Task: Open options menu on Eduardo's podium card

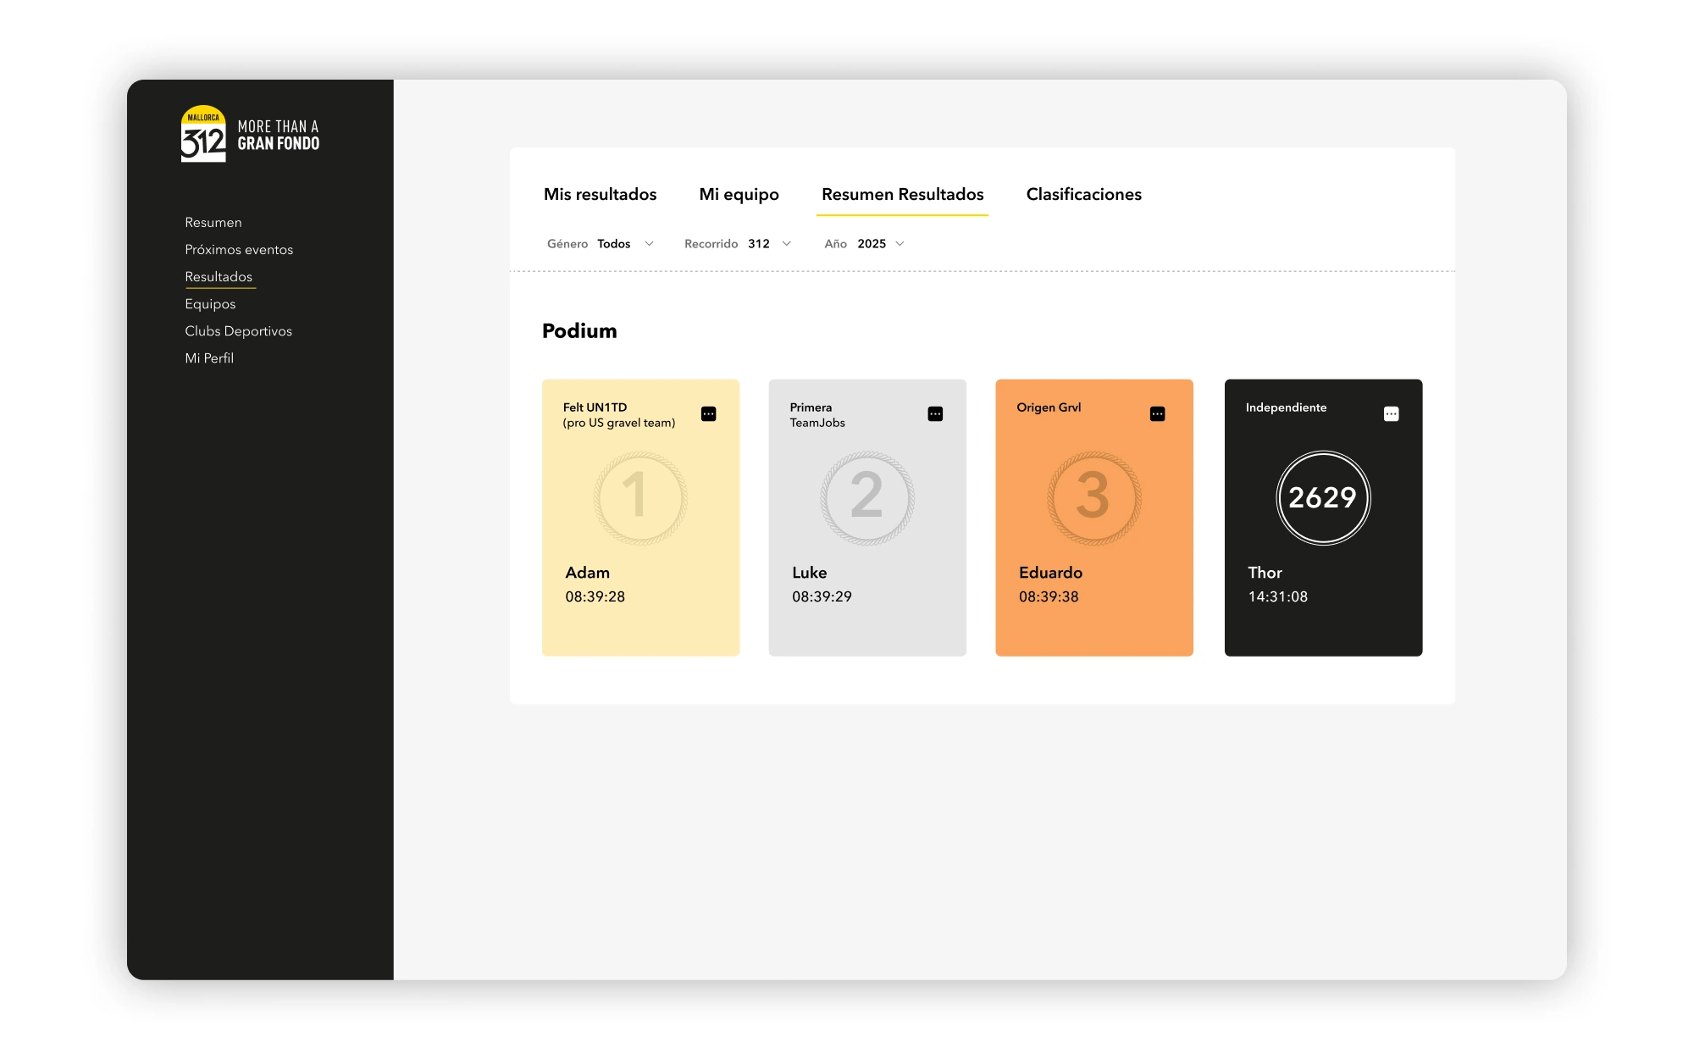Action: click(1158, 414)
